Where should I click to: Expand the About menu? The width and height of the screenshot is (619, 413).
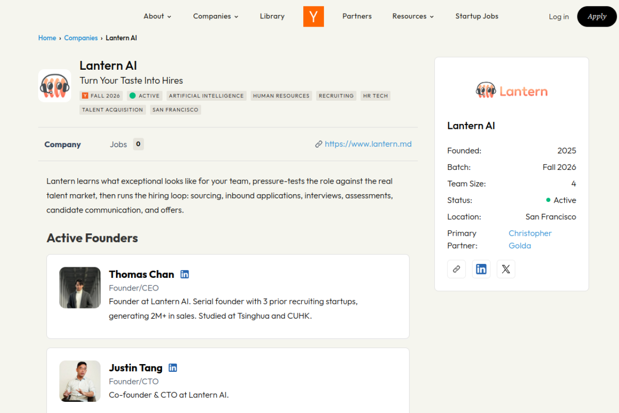(x=158, y=16)
